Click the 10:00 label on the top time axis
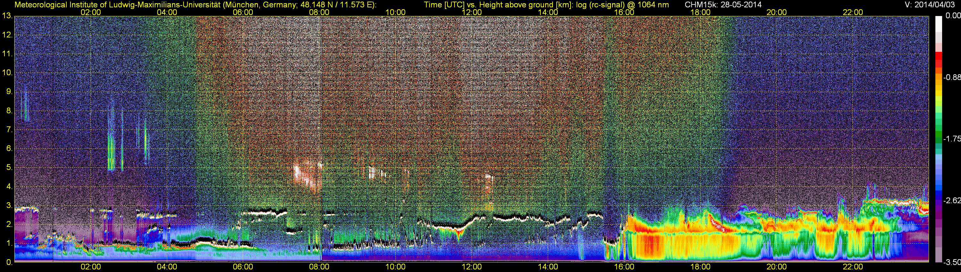 pos(395,12)
